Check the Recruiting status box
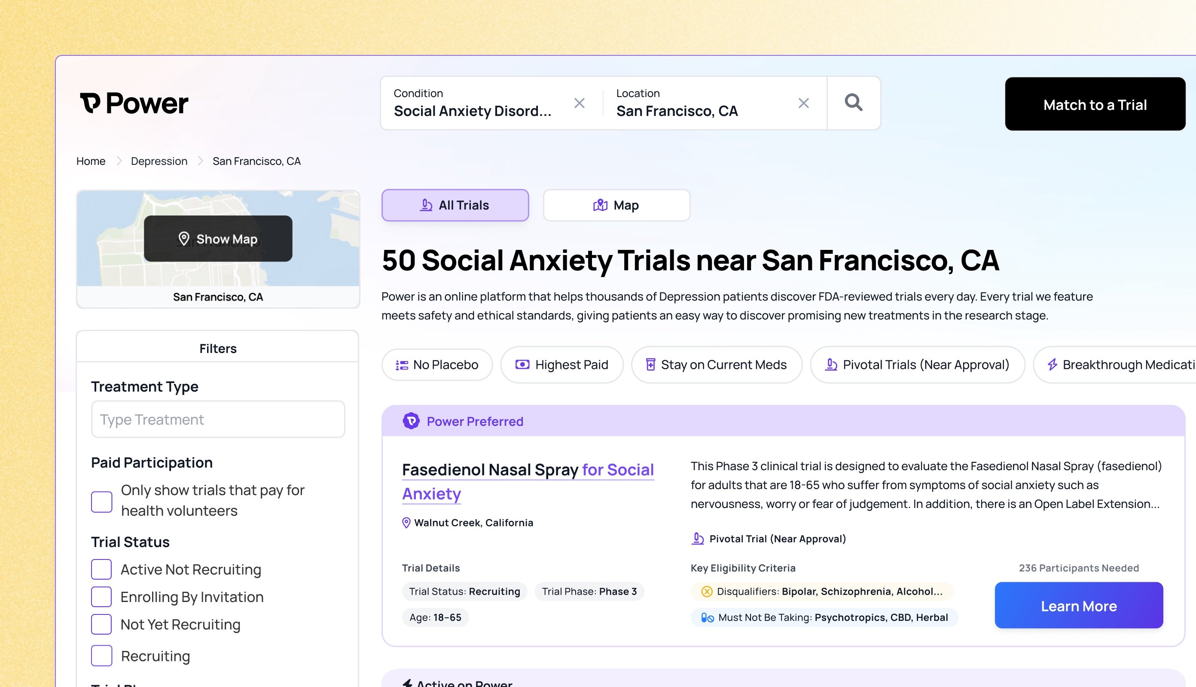 pyautogui.click(x=101, y=656)
